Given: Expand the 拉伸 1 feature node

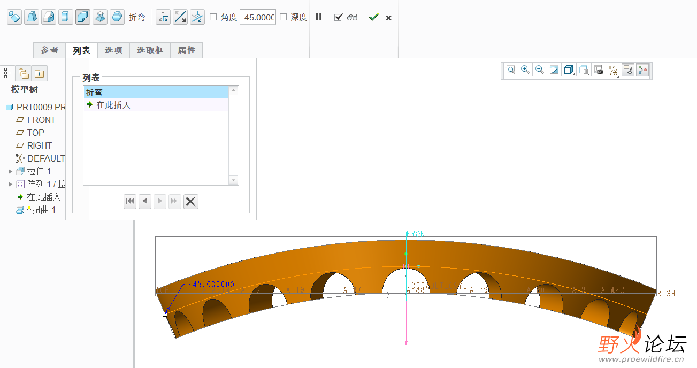Looking at the screenshot, I should (x=10, y=171).
